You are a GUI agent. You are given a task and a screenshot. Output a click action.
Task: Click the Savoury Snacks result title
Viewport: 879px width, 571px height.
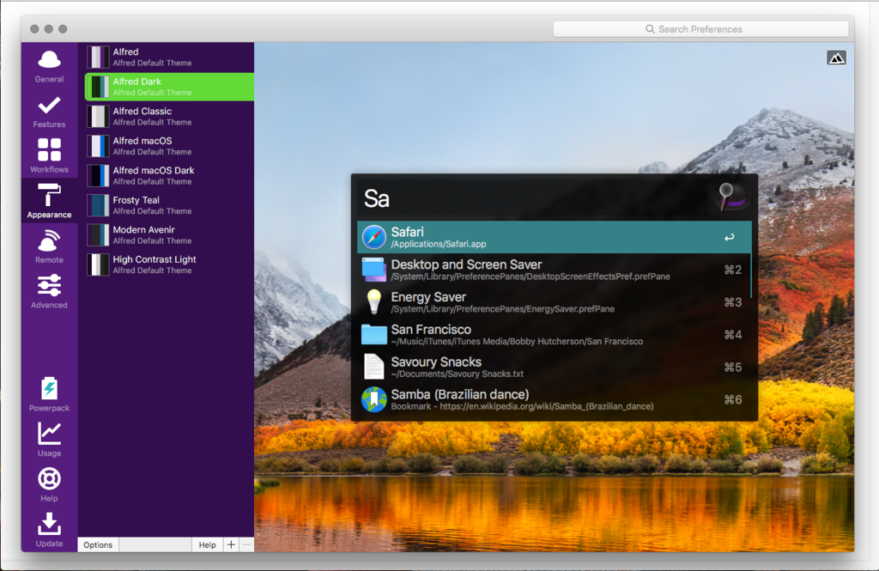point(437,361)
